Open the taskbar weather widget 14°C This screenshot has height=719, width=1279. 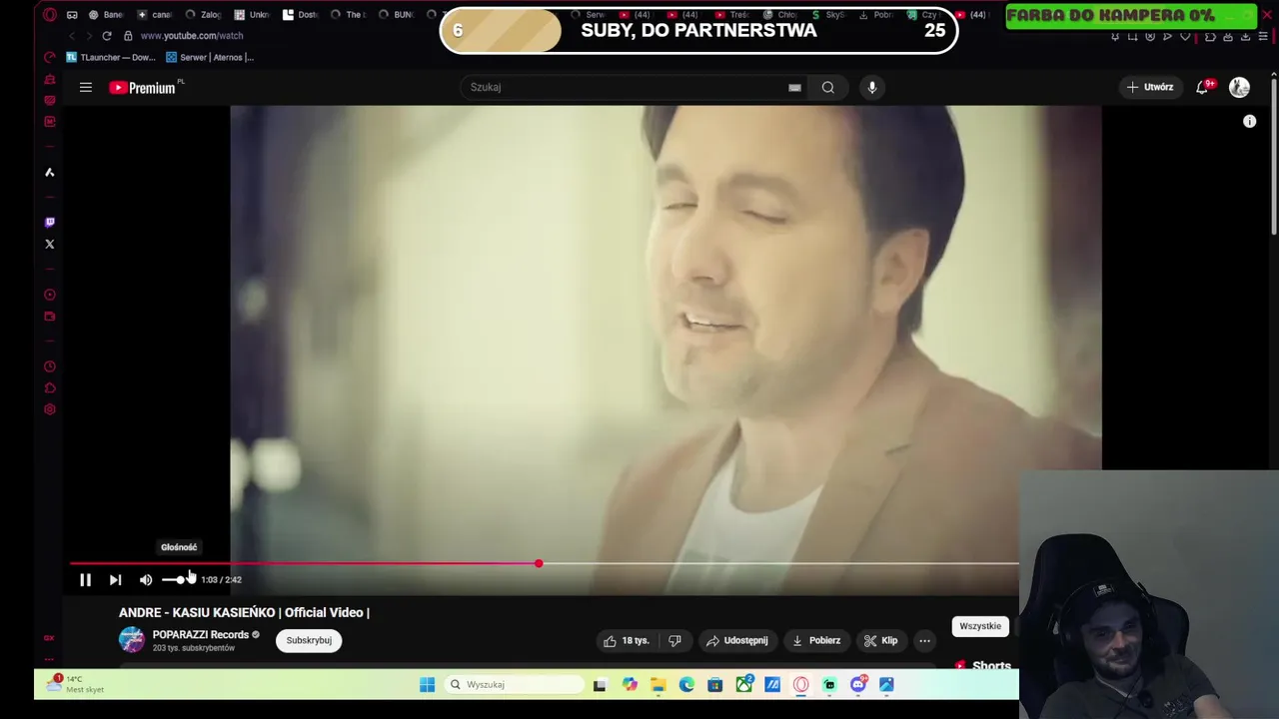click(x=75, y=684)
